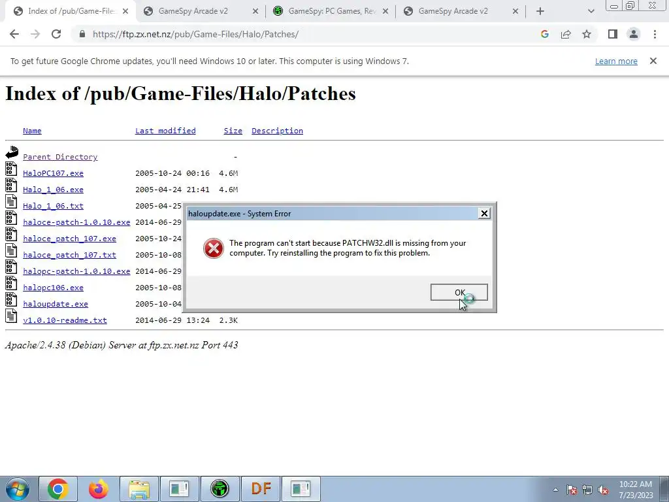
Task: Click the DF taskbar icon
Action: (261, 489)
